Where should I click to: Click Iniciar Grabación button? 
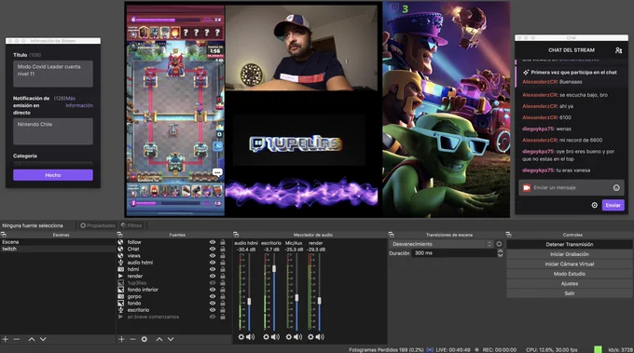tap(570, 254)
